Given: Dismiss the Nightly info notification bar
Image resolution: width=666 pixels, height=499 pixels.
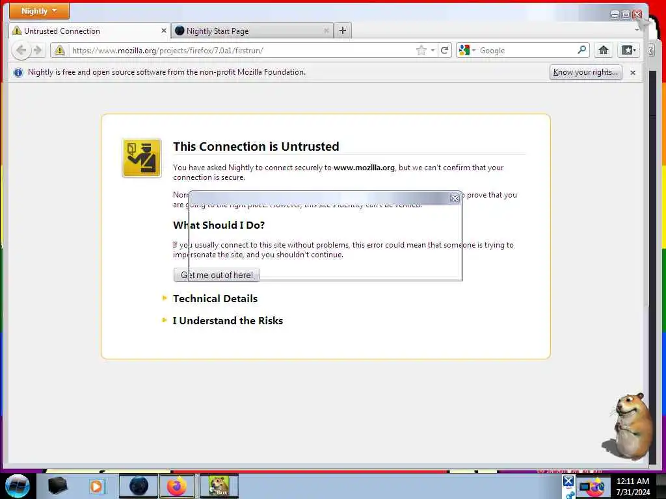Looking at the screenshot, I should 632,73.
